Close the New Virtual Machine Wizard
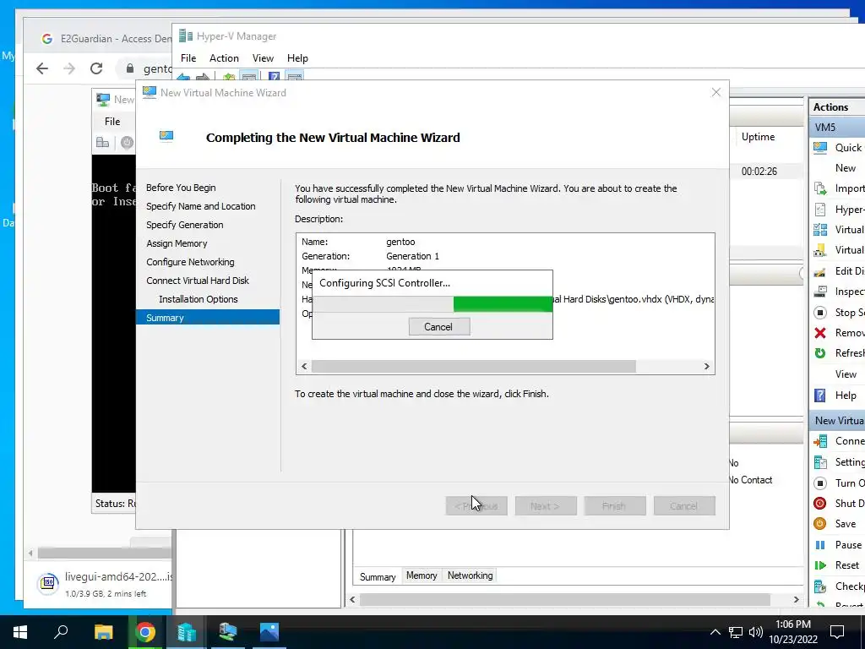This screenshot has width=865, height=649. 715,93
